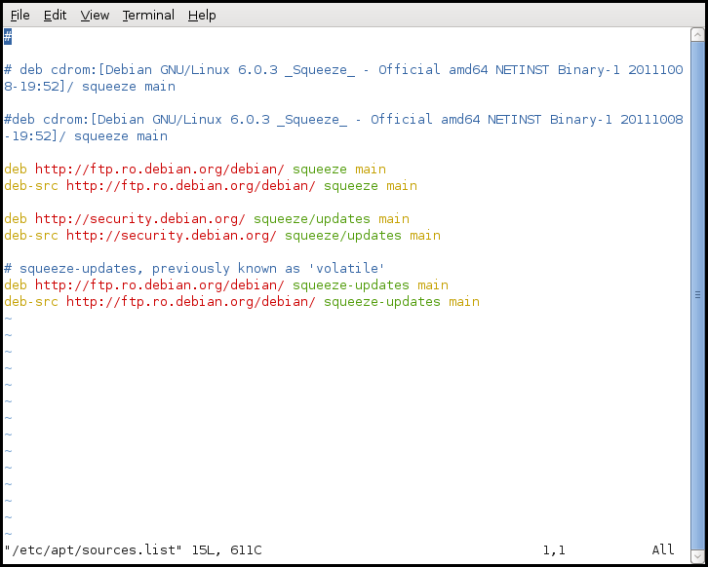Open the View menu
708x567 pixels.
click(95, 16)
